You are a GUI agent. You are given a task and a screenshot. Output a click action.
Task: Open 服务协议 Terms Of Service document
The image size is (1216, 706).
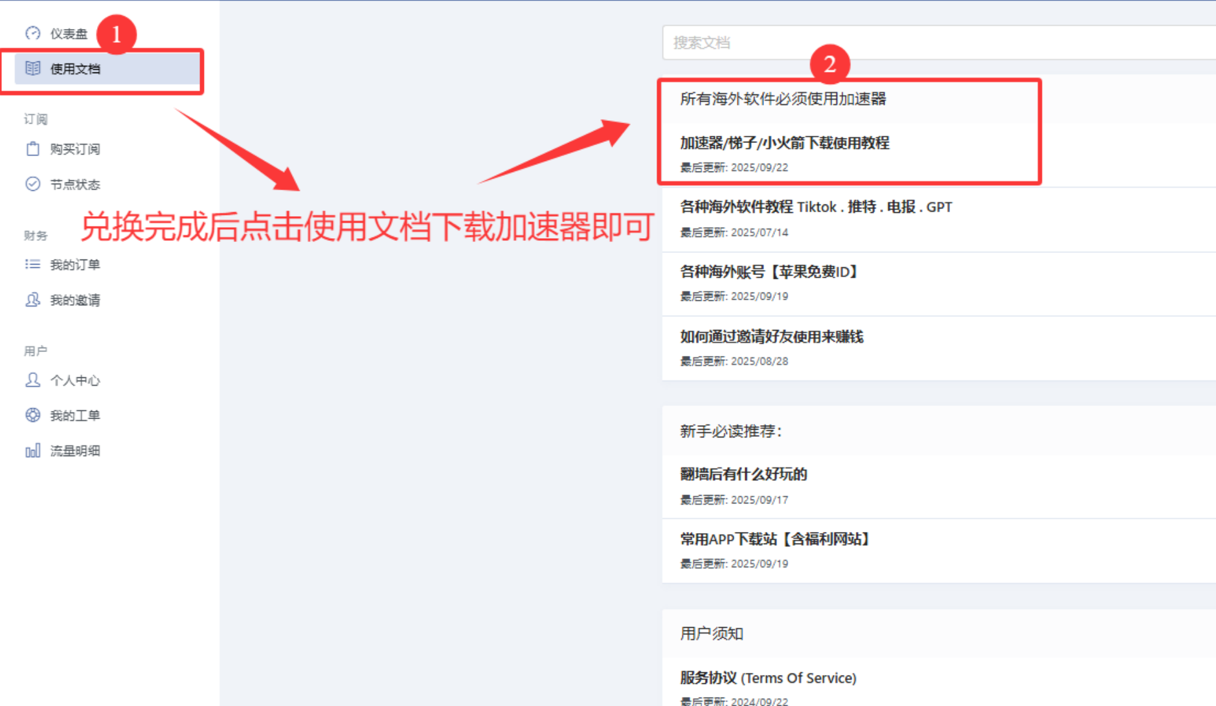point(768,678)
